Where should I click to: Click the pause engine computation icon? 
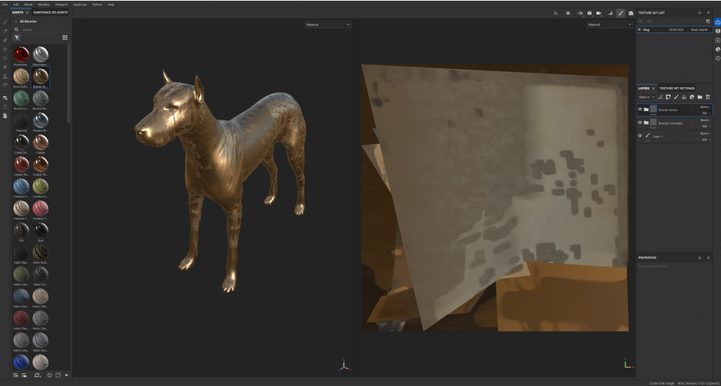point(568,13)
